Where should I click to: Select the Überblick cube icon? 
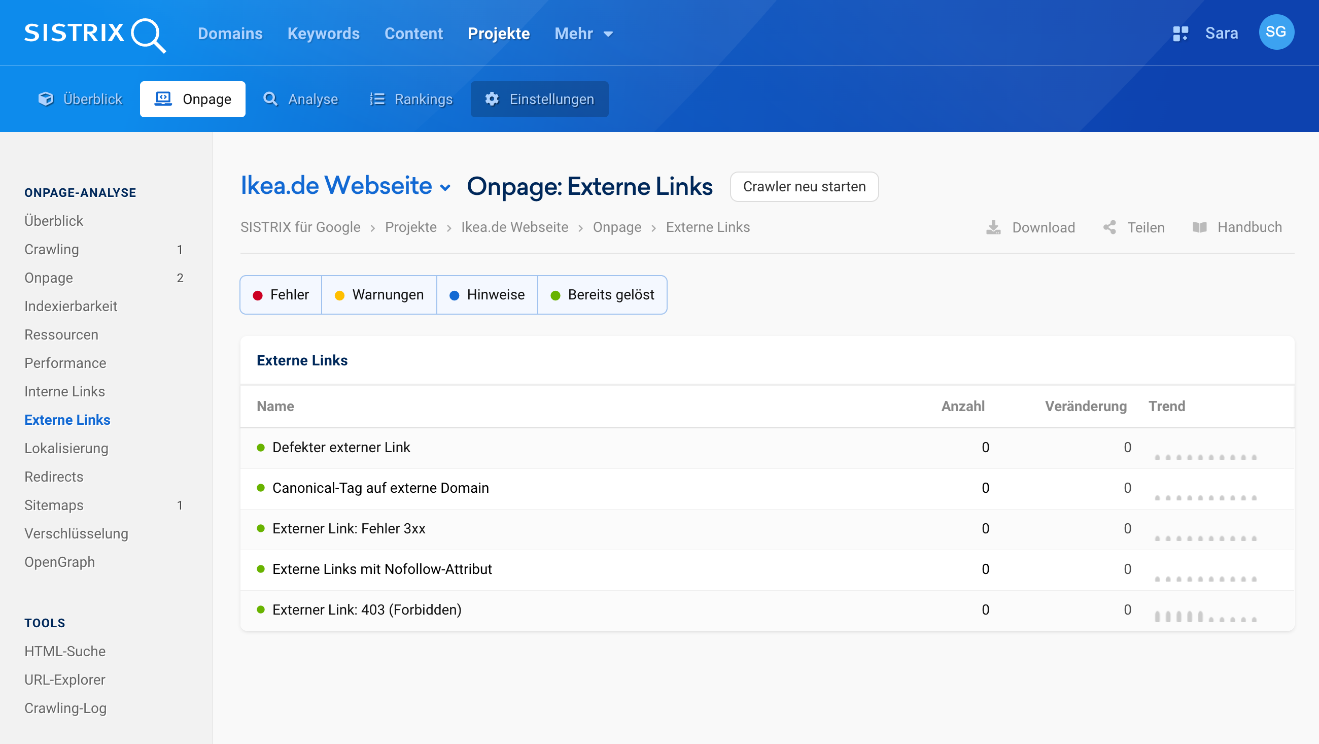46,99
